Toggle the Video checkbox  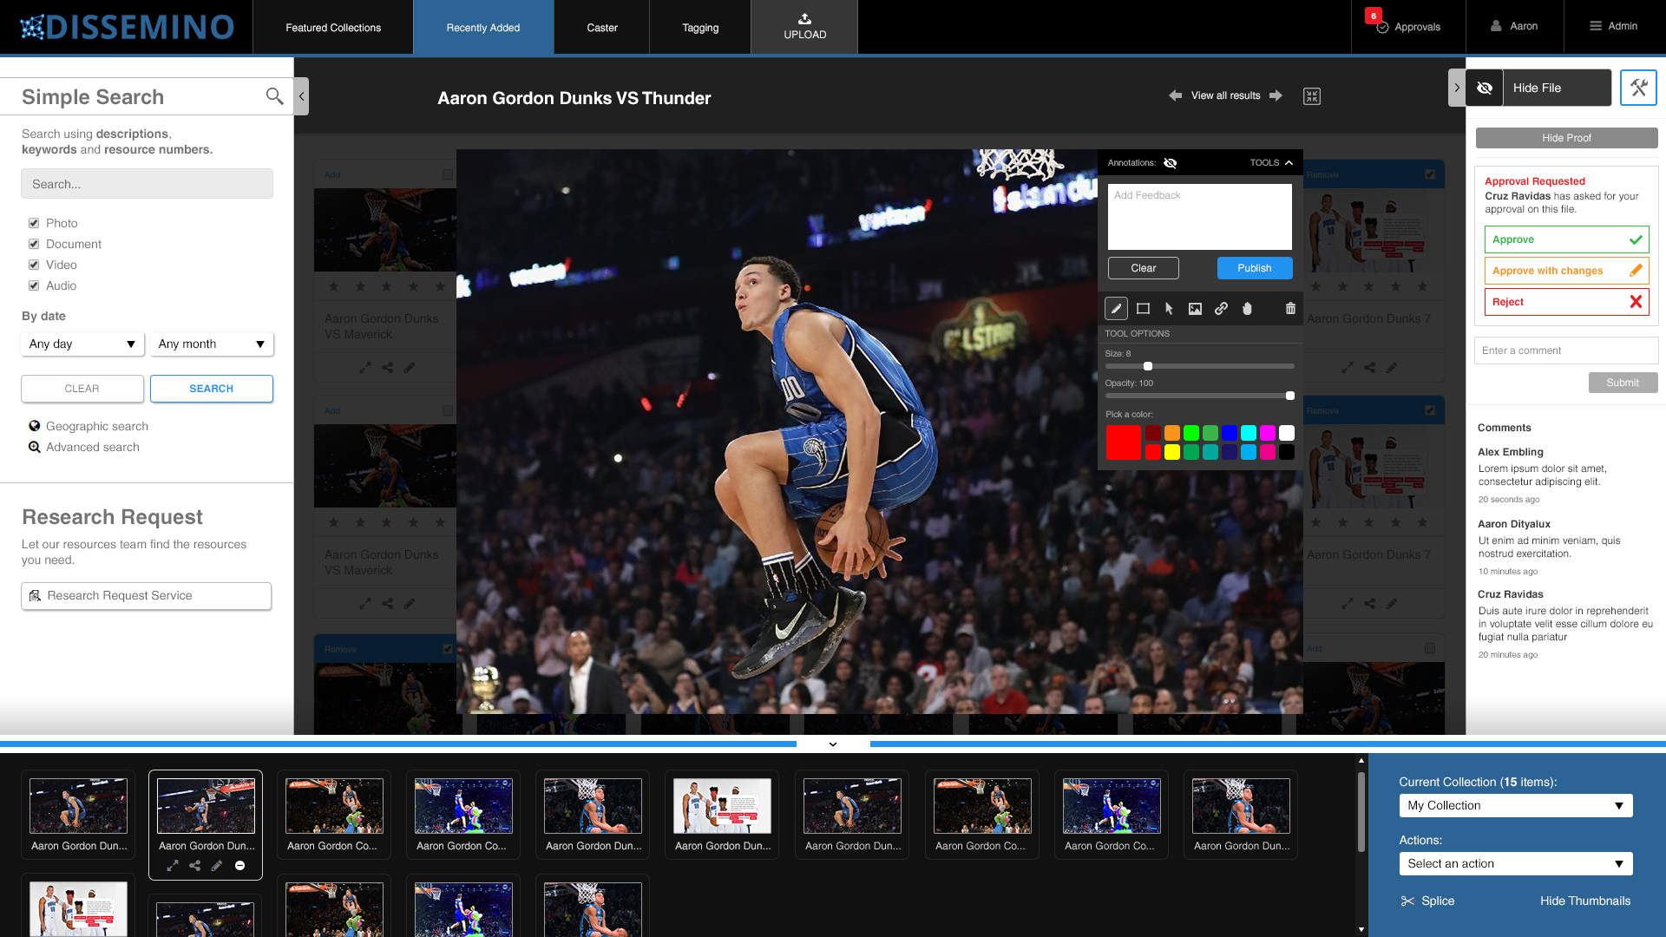34,265
